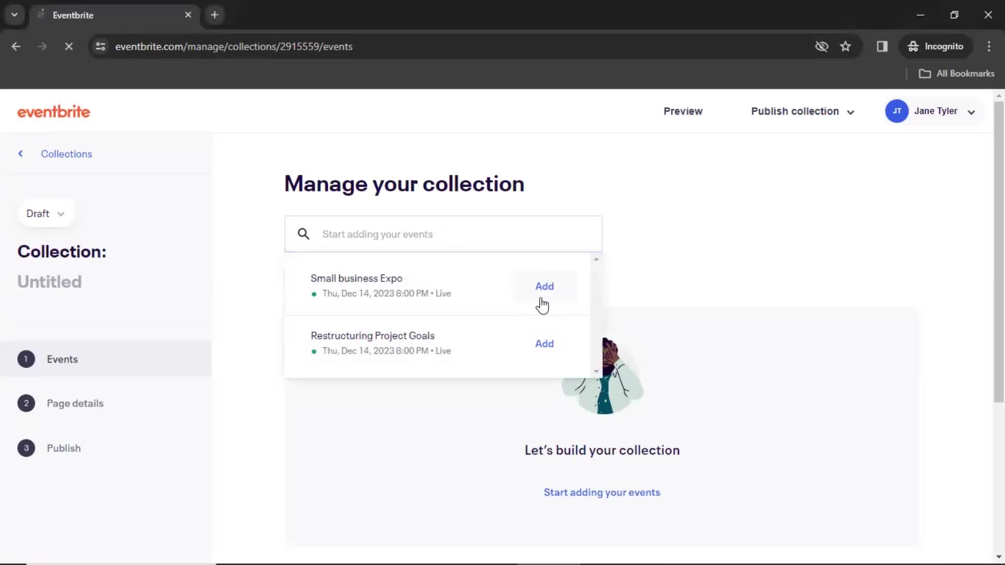The image size is (1005, 565).
Task: Click the Jane Tyler profile avatar icon
Action: pos(897,111)
